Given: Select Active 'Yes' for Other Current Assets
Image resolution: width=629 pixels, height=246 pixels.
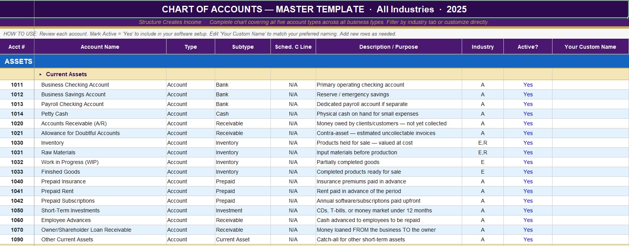Looking at the screenshot, I should tap(528, 239).
